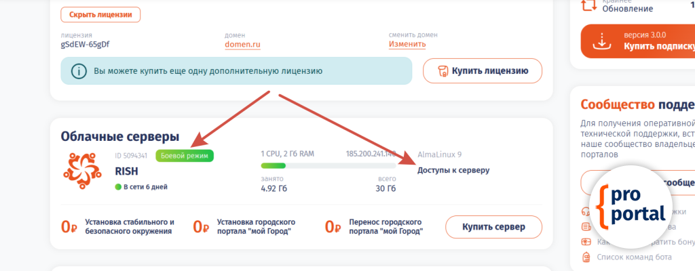Open the domen.ru domain link
The height and width of the screenshot is (271, 695).
pyautogui.click(x=243, y=45)
